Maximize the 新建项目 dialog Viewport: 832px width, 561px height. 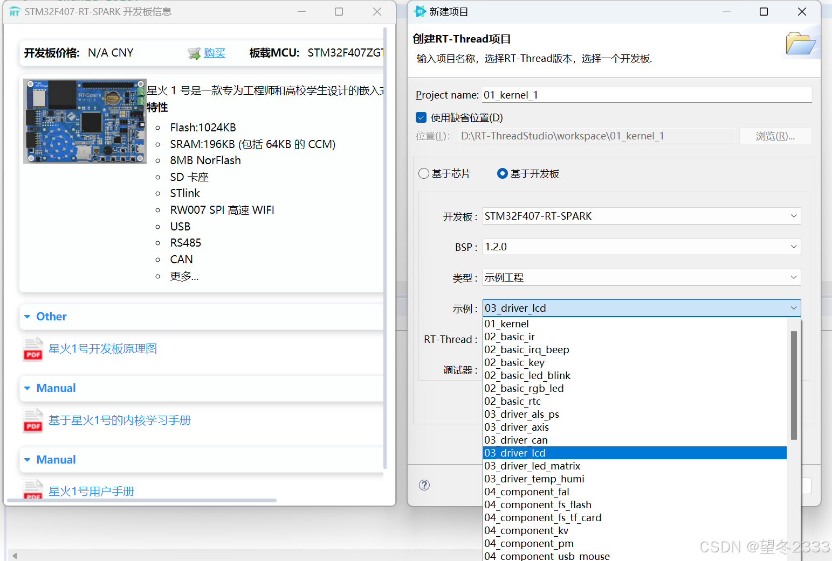pyautogui.click(x=764, y=12)
